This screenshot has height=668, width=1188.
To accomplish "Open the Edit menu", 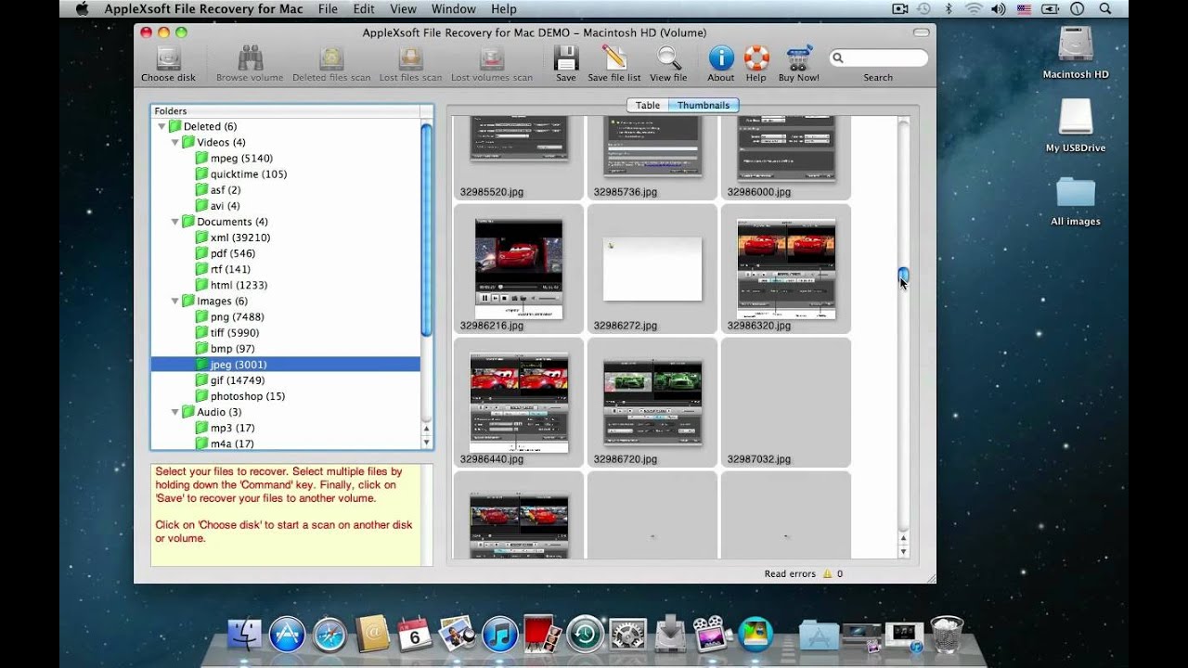I will pyautogui.click(x=364, y=8).
